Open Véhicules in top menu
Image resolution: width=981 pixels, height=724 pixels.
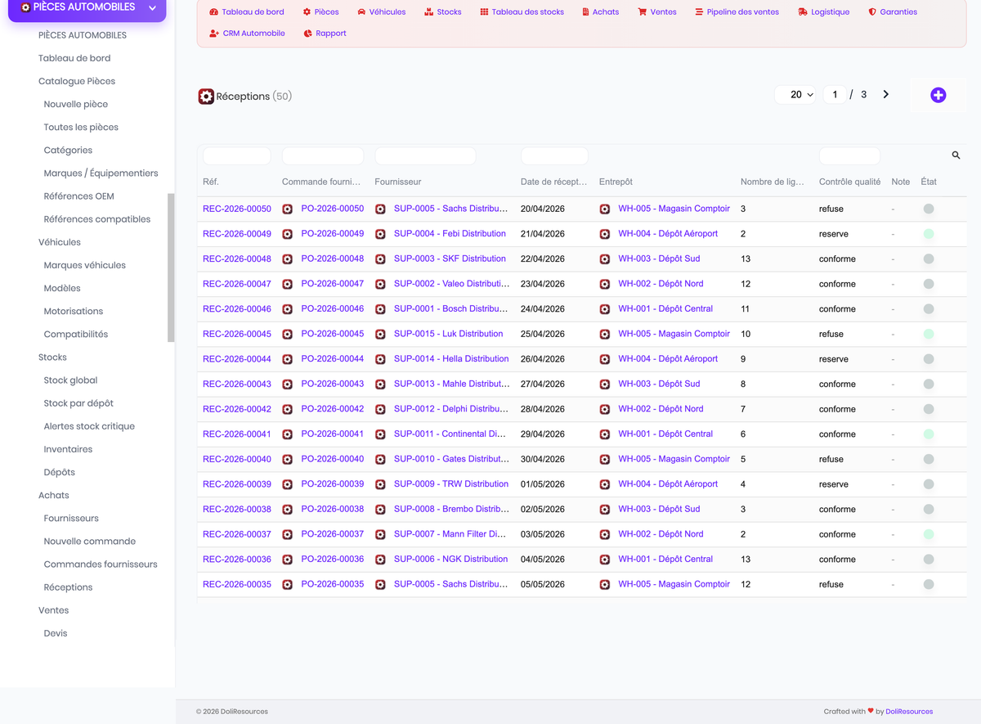[x=381, y=12]
